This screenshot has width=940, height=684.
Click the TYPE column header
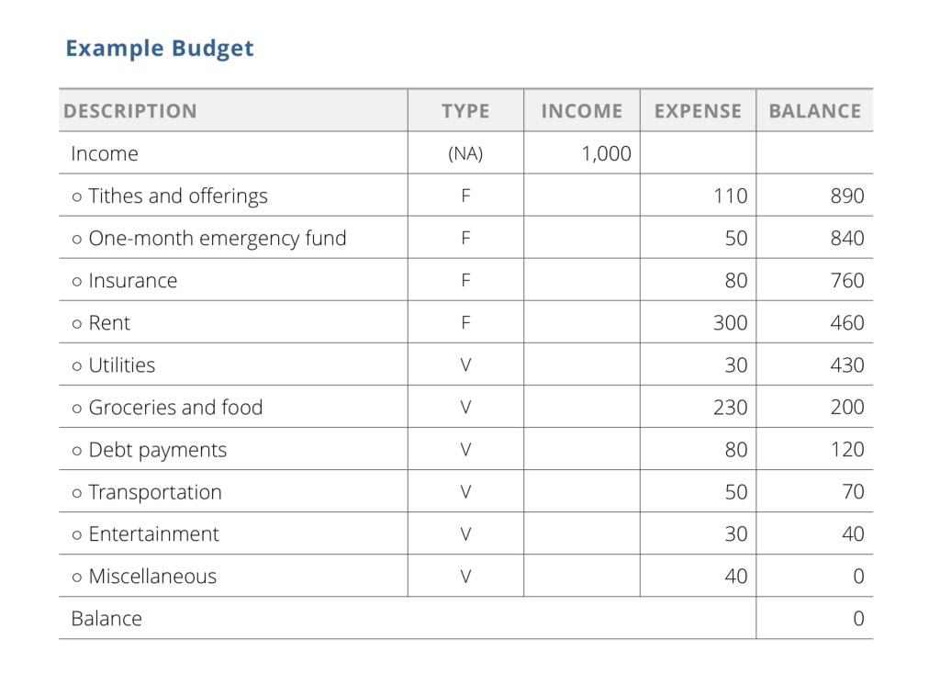pyautogui.click(x=465, y=111)
